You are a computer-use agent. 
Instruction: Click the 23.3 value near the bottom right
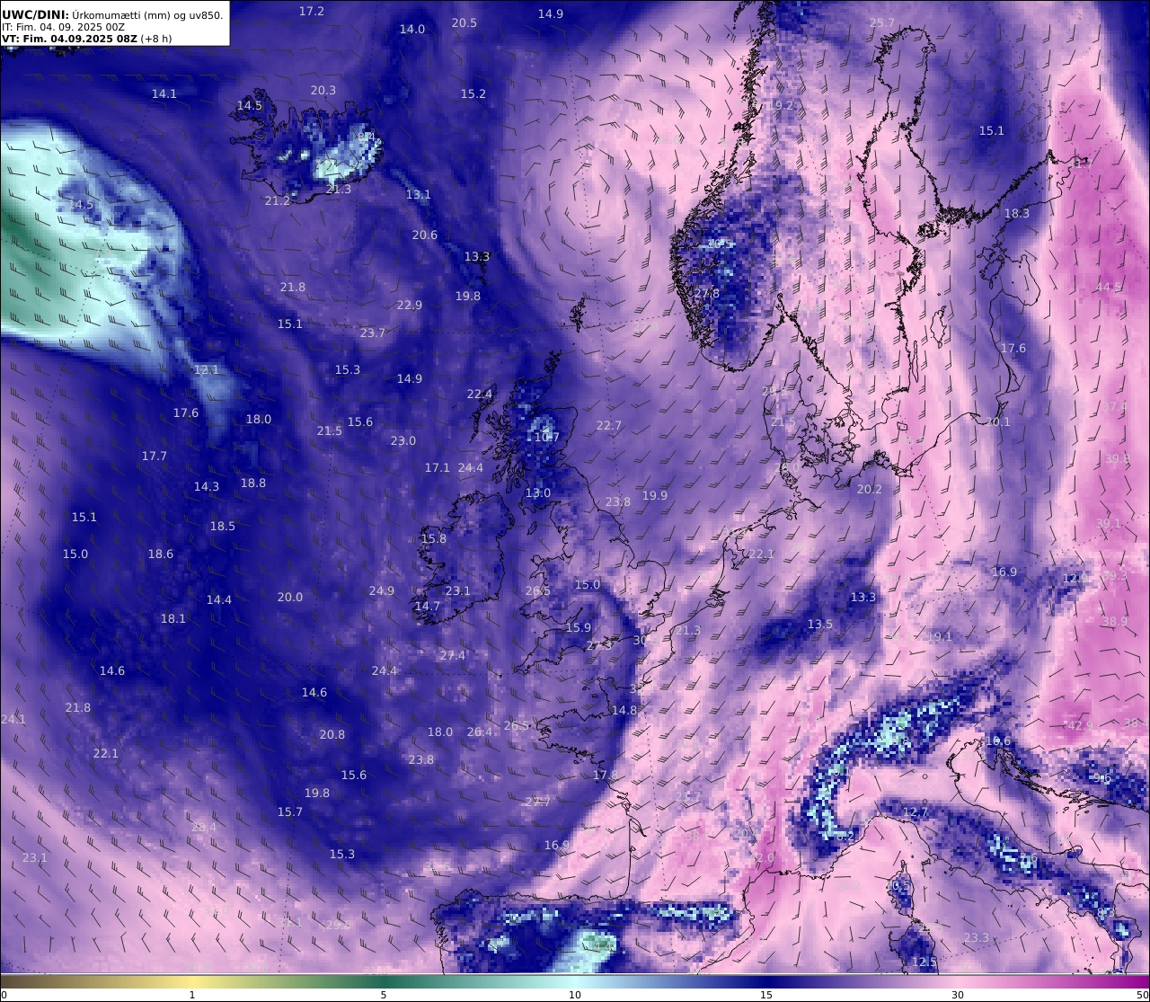(977, 938)
